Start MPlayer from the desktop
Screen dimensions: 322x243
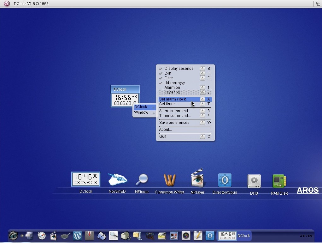coord(197,179)
